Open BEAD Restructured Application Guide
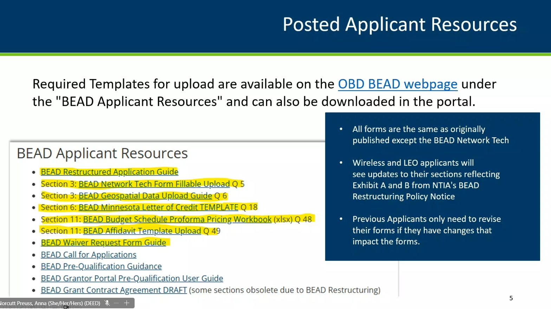 click(109, 172)
